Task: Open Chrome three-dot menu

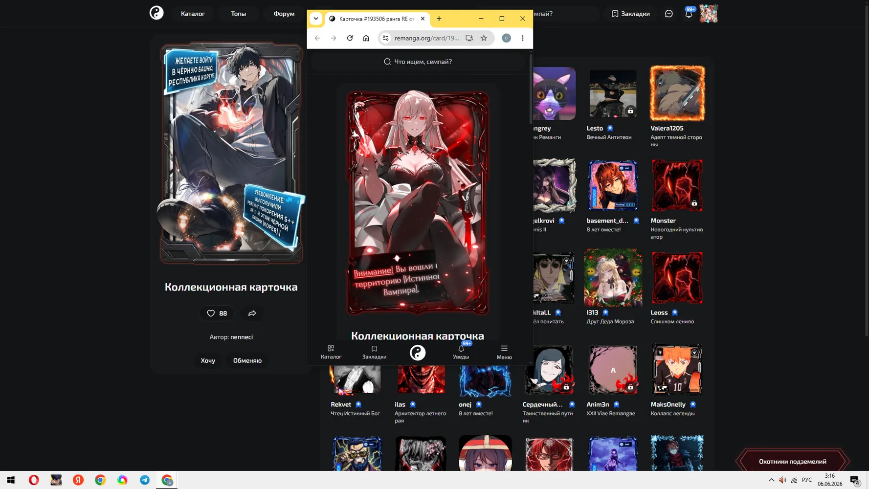Action: pos(522,38)
